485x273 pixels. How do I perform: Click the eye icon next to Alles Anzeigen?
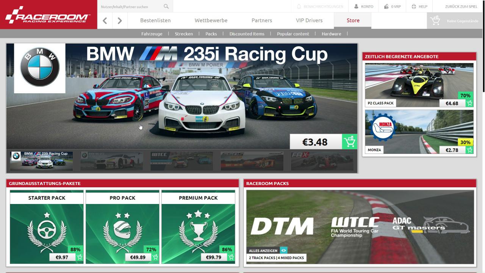coord(284,251)
